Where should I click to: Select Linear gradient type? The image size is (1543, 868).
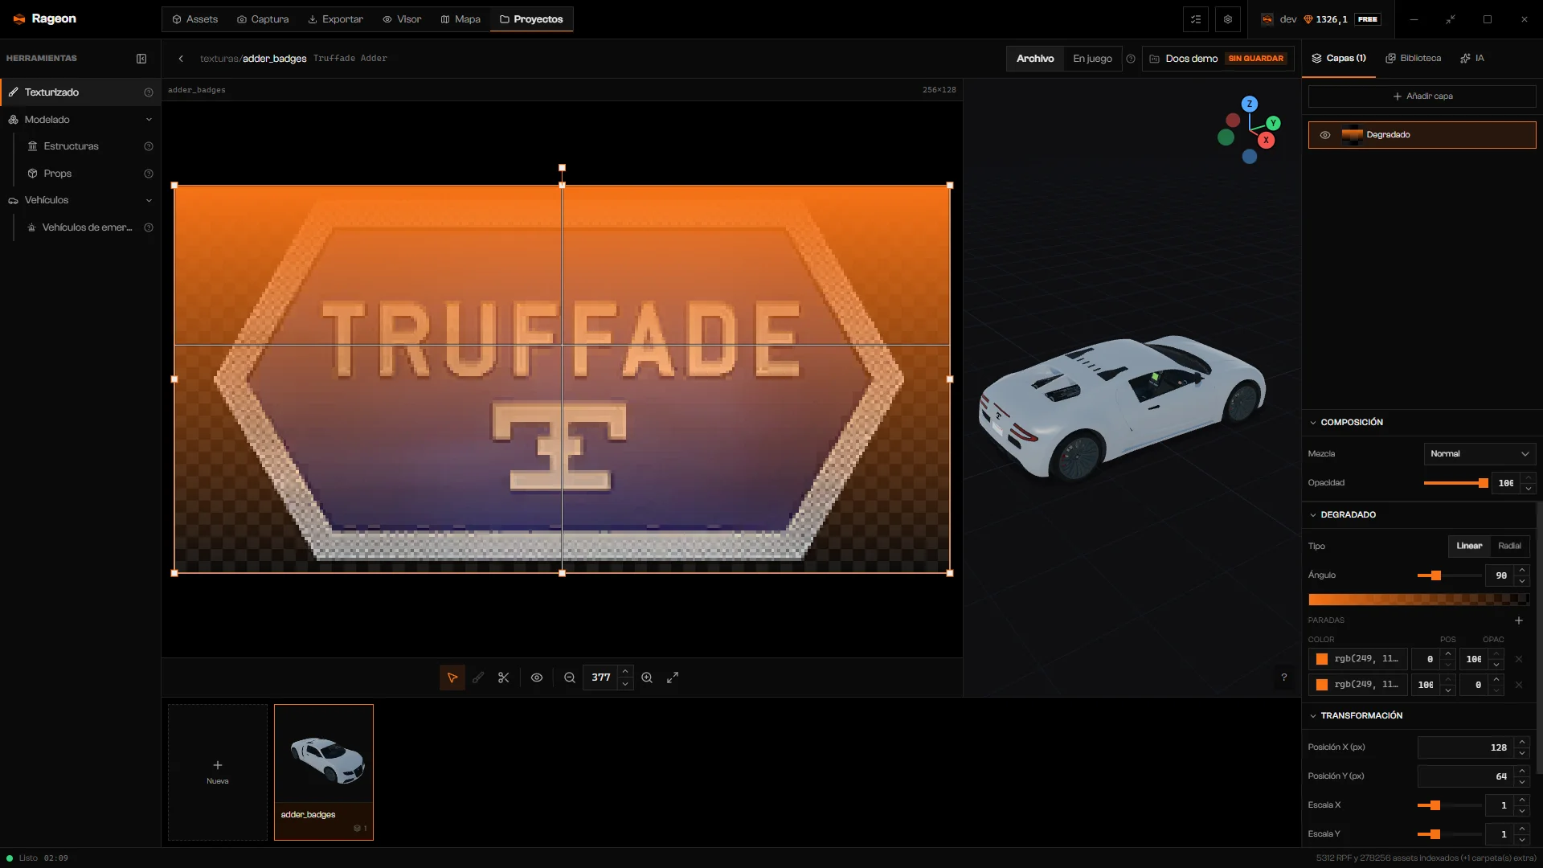click(x=1469, y=546)
